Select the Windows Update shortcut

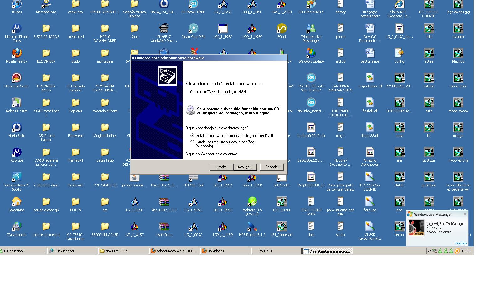tap(311, 54)
